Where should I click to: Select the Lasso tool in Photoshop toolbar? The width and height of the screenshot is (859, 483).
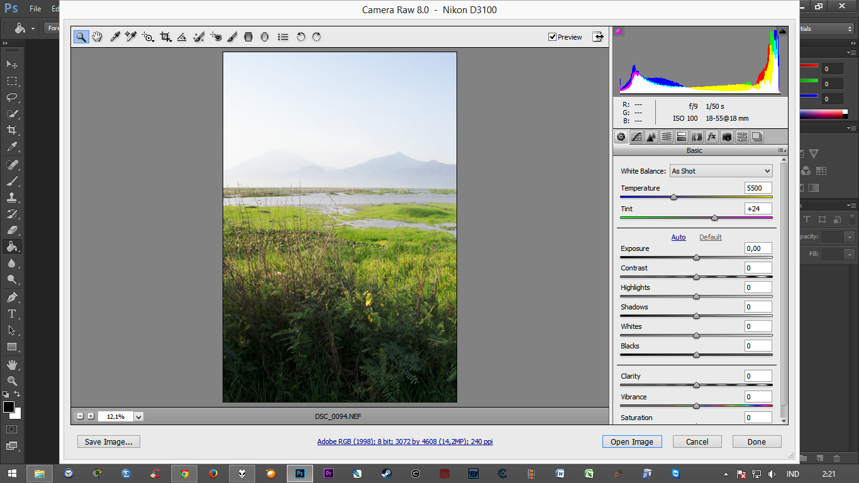point(12,97)
